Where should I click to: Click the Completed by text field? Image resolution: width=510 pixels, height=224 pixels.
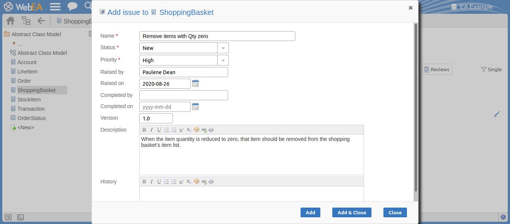(x=183, y=95)
